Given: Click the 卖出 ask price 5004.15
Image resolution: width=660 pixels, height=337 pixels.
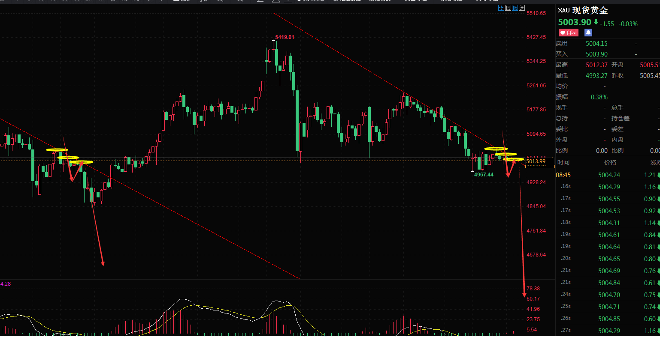Looking at the screenshot, I should coord(596,44).
